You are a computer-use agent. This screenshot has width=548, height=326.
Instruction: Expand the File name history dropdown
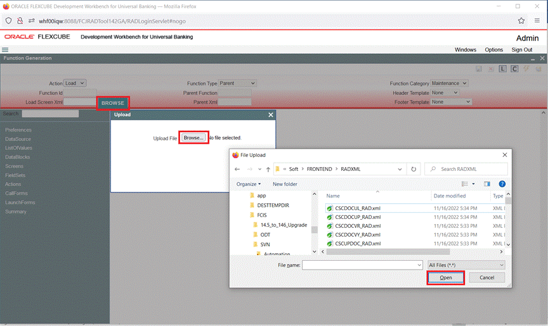[x=419, y=265]
